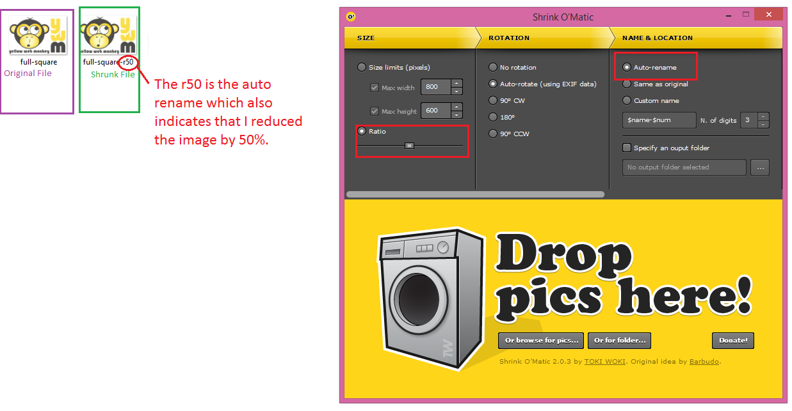Toggle the Max height checkbox

375,111
